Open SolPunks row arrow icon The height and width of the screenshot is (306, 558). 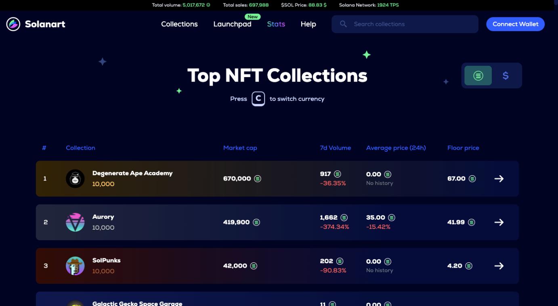499,266
